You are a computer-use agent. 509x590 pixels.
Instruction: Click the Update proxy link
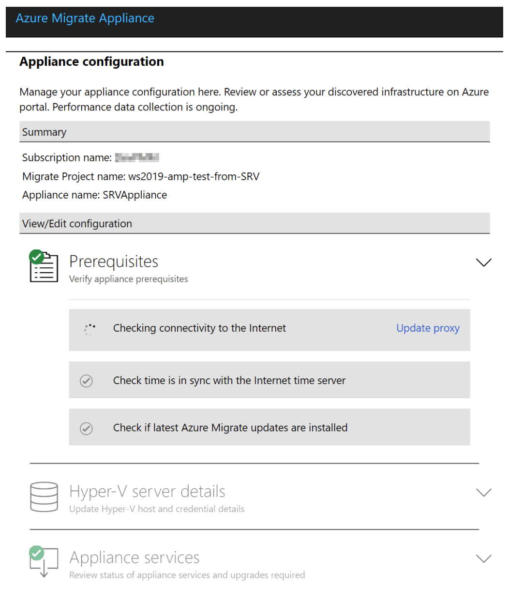(x=428, y=328)
